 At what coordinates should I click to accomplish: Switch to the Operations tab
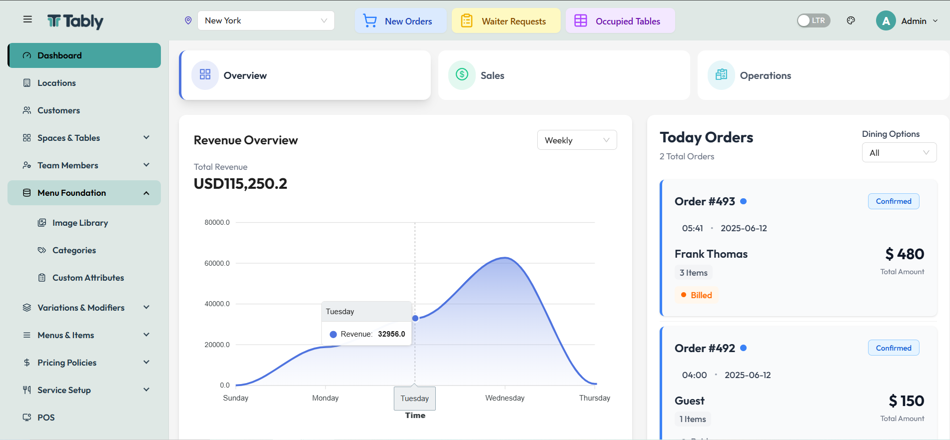pos(824,75)
